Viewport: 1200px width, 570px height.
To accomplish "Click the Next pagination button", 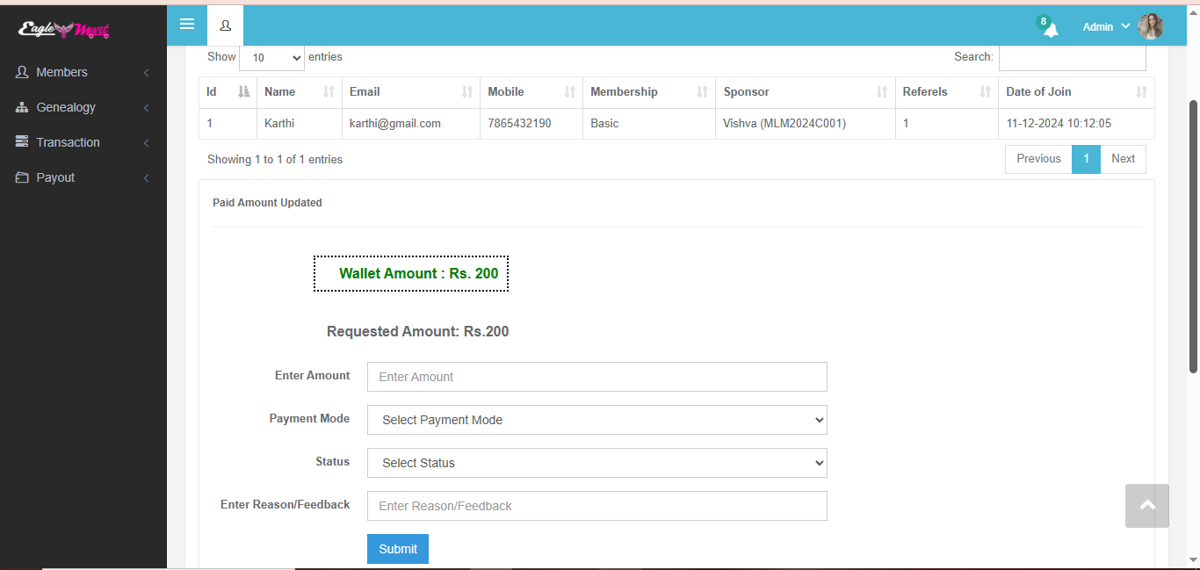I will [x=1123, y=159].
